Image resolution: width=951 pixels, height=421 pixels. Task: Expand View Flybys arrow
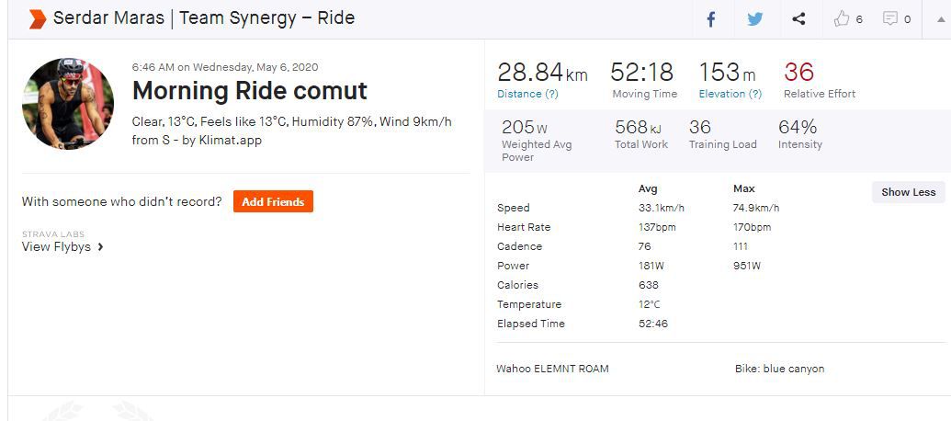100,246
